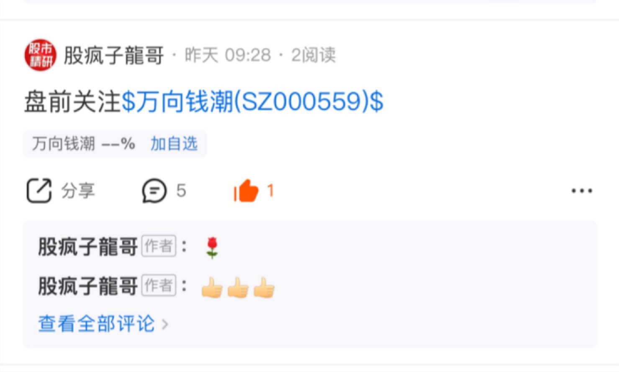Open post author name 股疯子龍哥 in header

coord(113,55)
